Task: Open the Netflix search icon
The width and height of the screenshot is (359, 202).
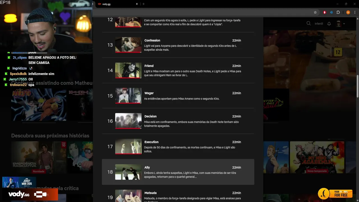Action: click(x=309, y=24)
